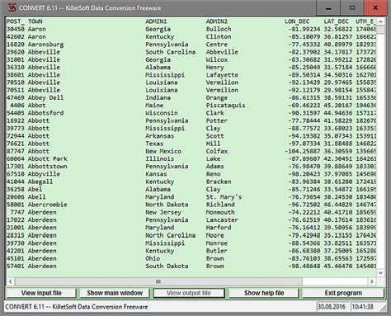Click longitude value -104.25887
Screen dimensions: 391x316
pyautogui.click(x=302, y=151)
